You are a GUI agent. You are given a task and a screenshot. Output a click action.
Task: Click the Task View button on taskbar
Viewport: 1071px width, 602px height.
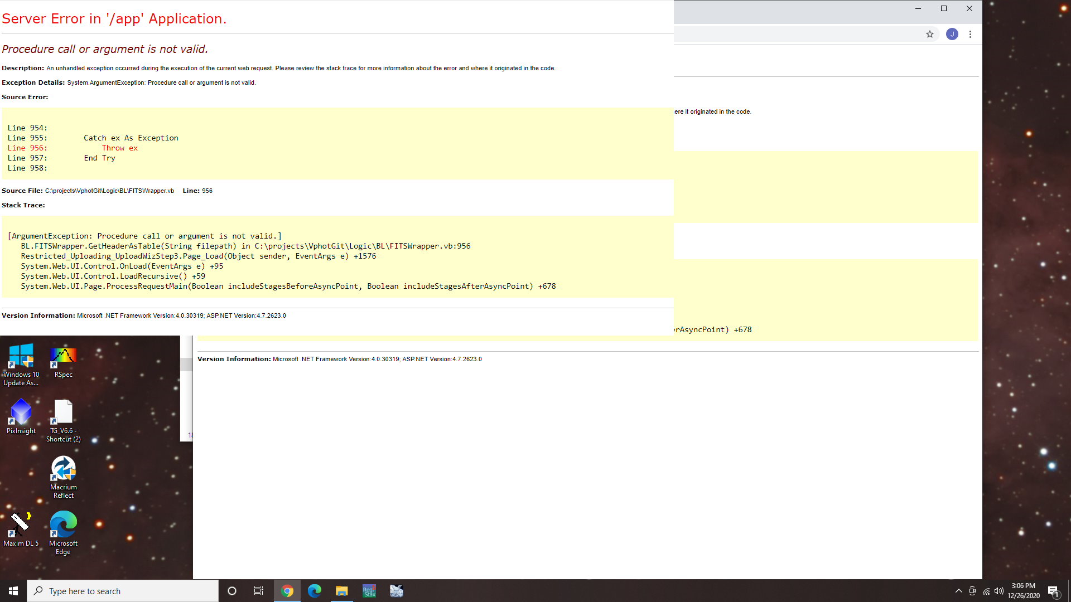click(x=259, y=591)
